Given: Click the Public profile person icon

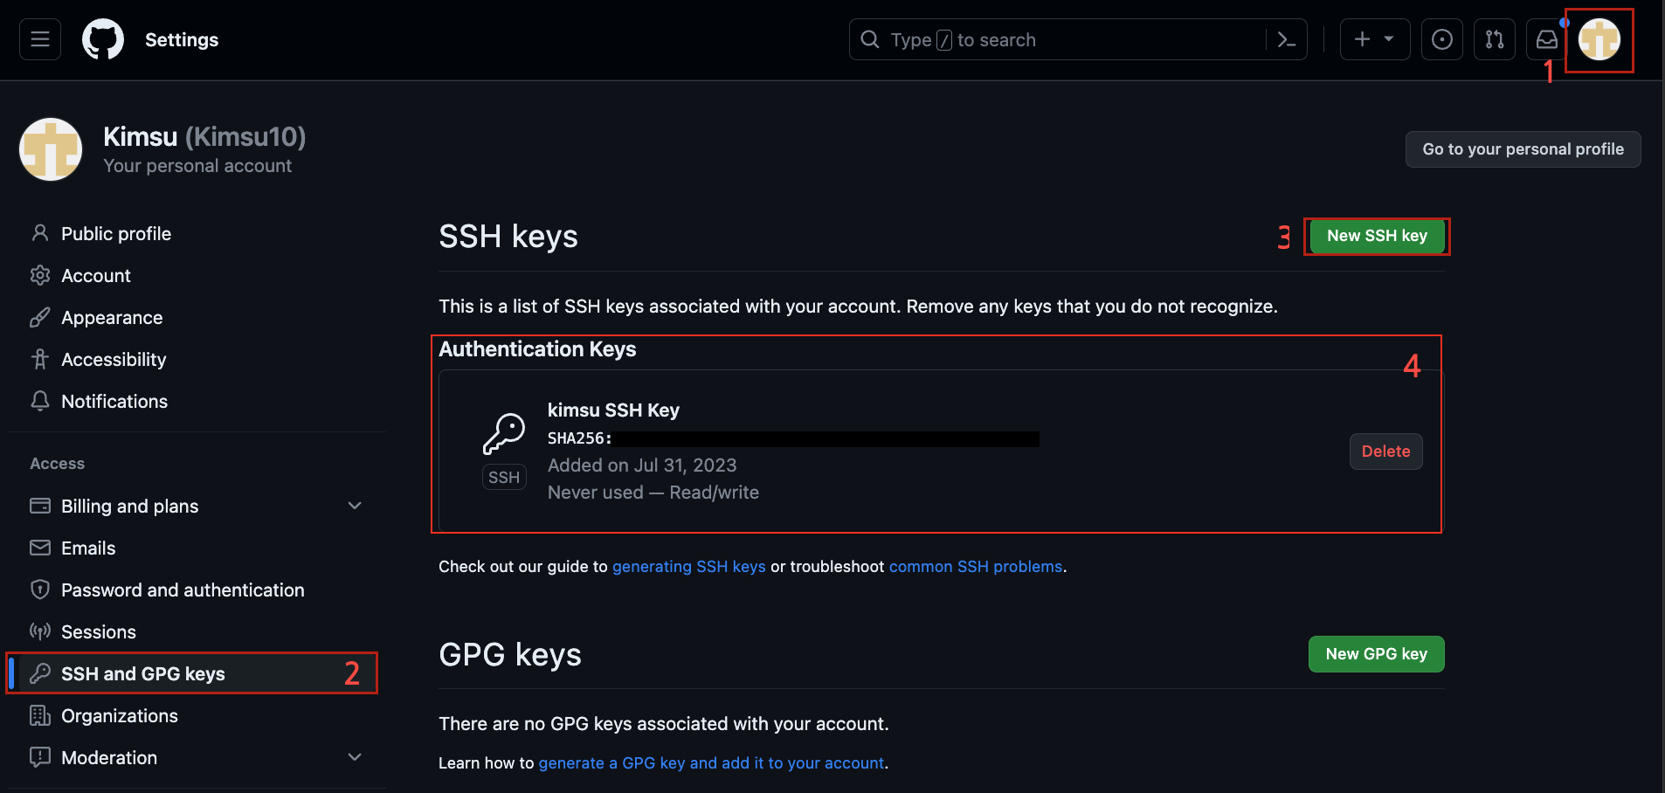Looking at the screenshot, I should [40, 233].
